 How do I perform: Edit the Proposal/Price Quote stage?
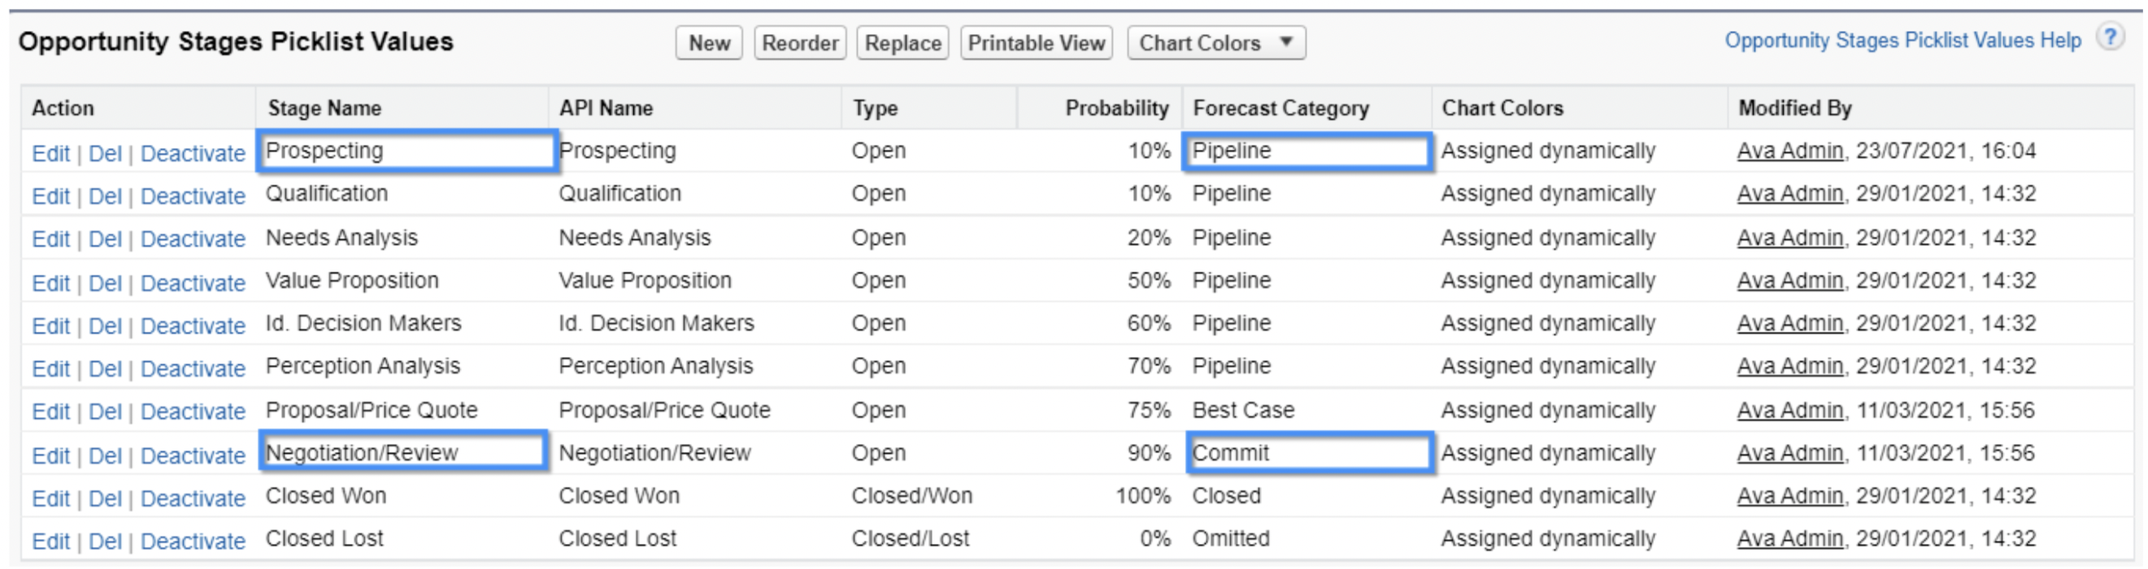(51, 411)
